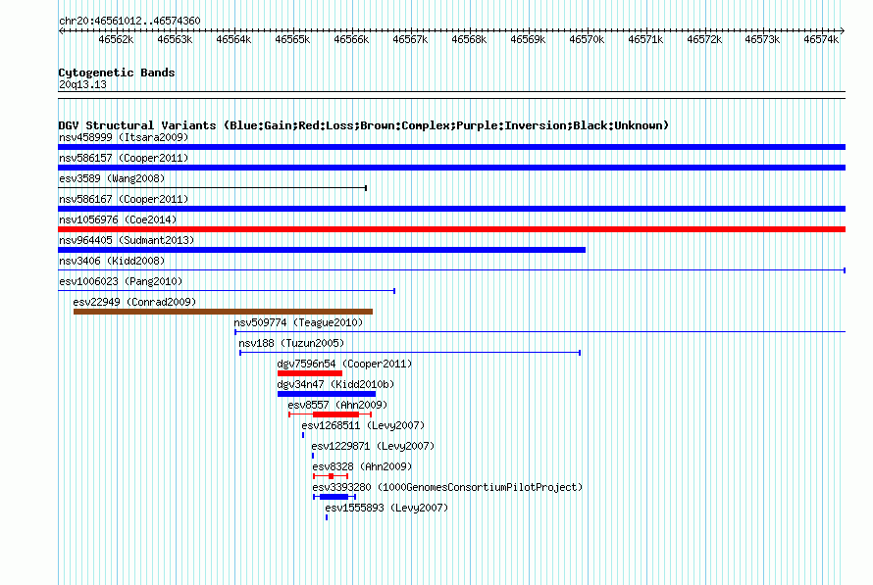The image size is (873, 585).
Task: Click the nsv509774 (Teague2010) label
Action: click(298, 322)
